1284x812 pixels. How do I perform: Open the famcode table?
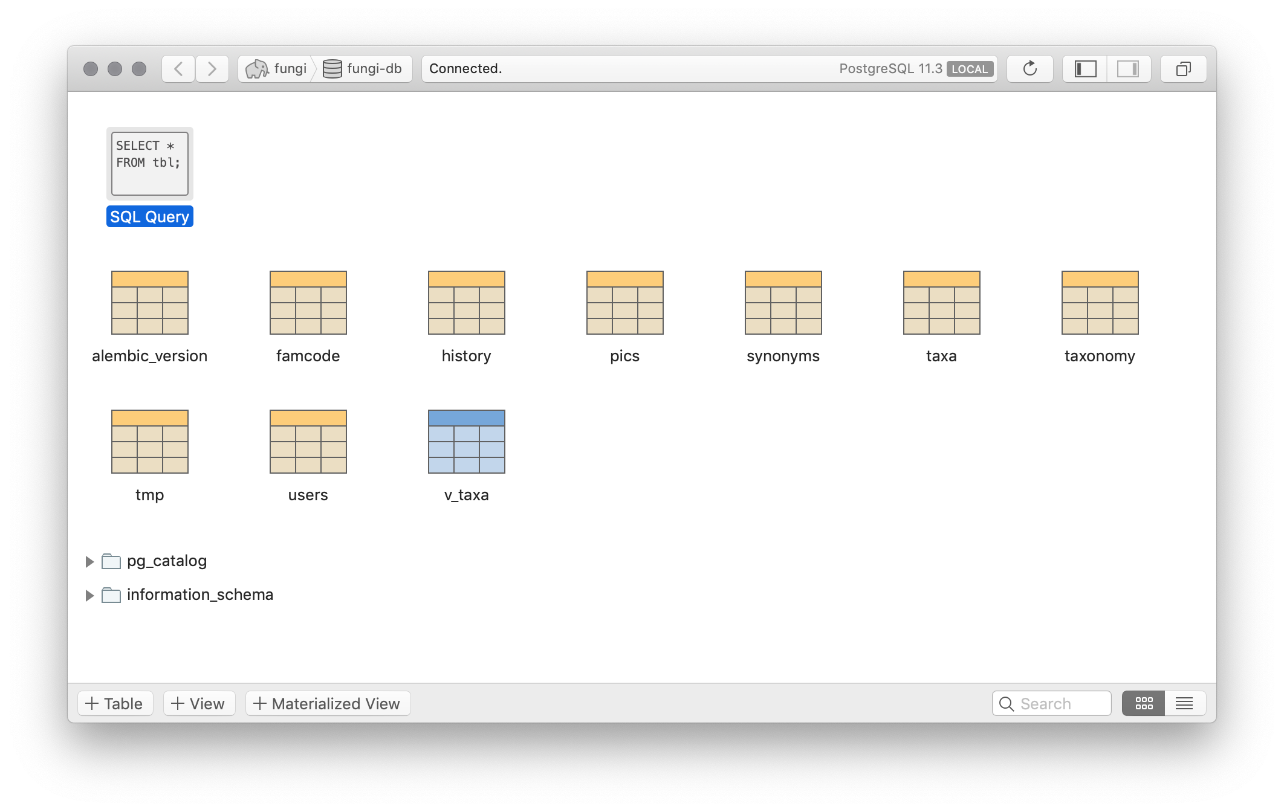(x=308, y=303)
